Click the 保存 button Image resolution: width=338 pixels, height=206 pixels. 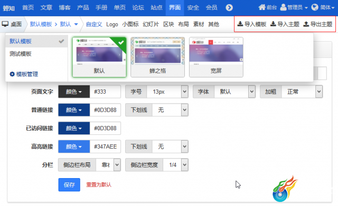pos(69,185)
